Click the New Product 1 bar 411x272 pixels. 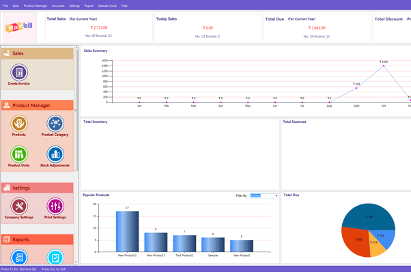[x=128, y=232]
